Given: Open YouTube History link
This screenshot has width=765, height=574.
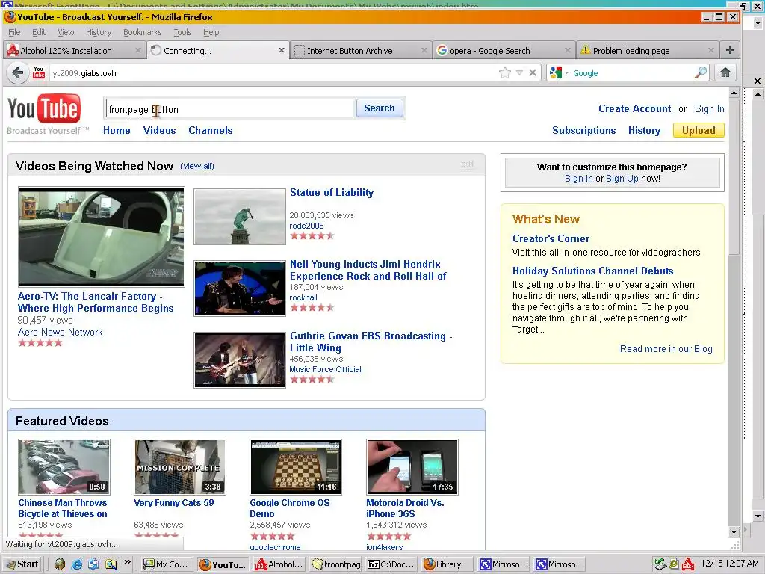Looking at the screenshot, I should pos(644,130).
